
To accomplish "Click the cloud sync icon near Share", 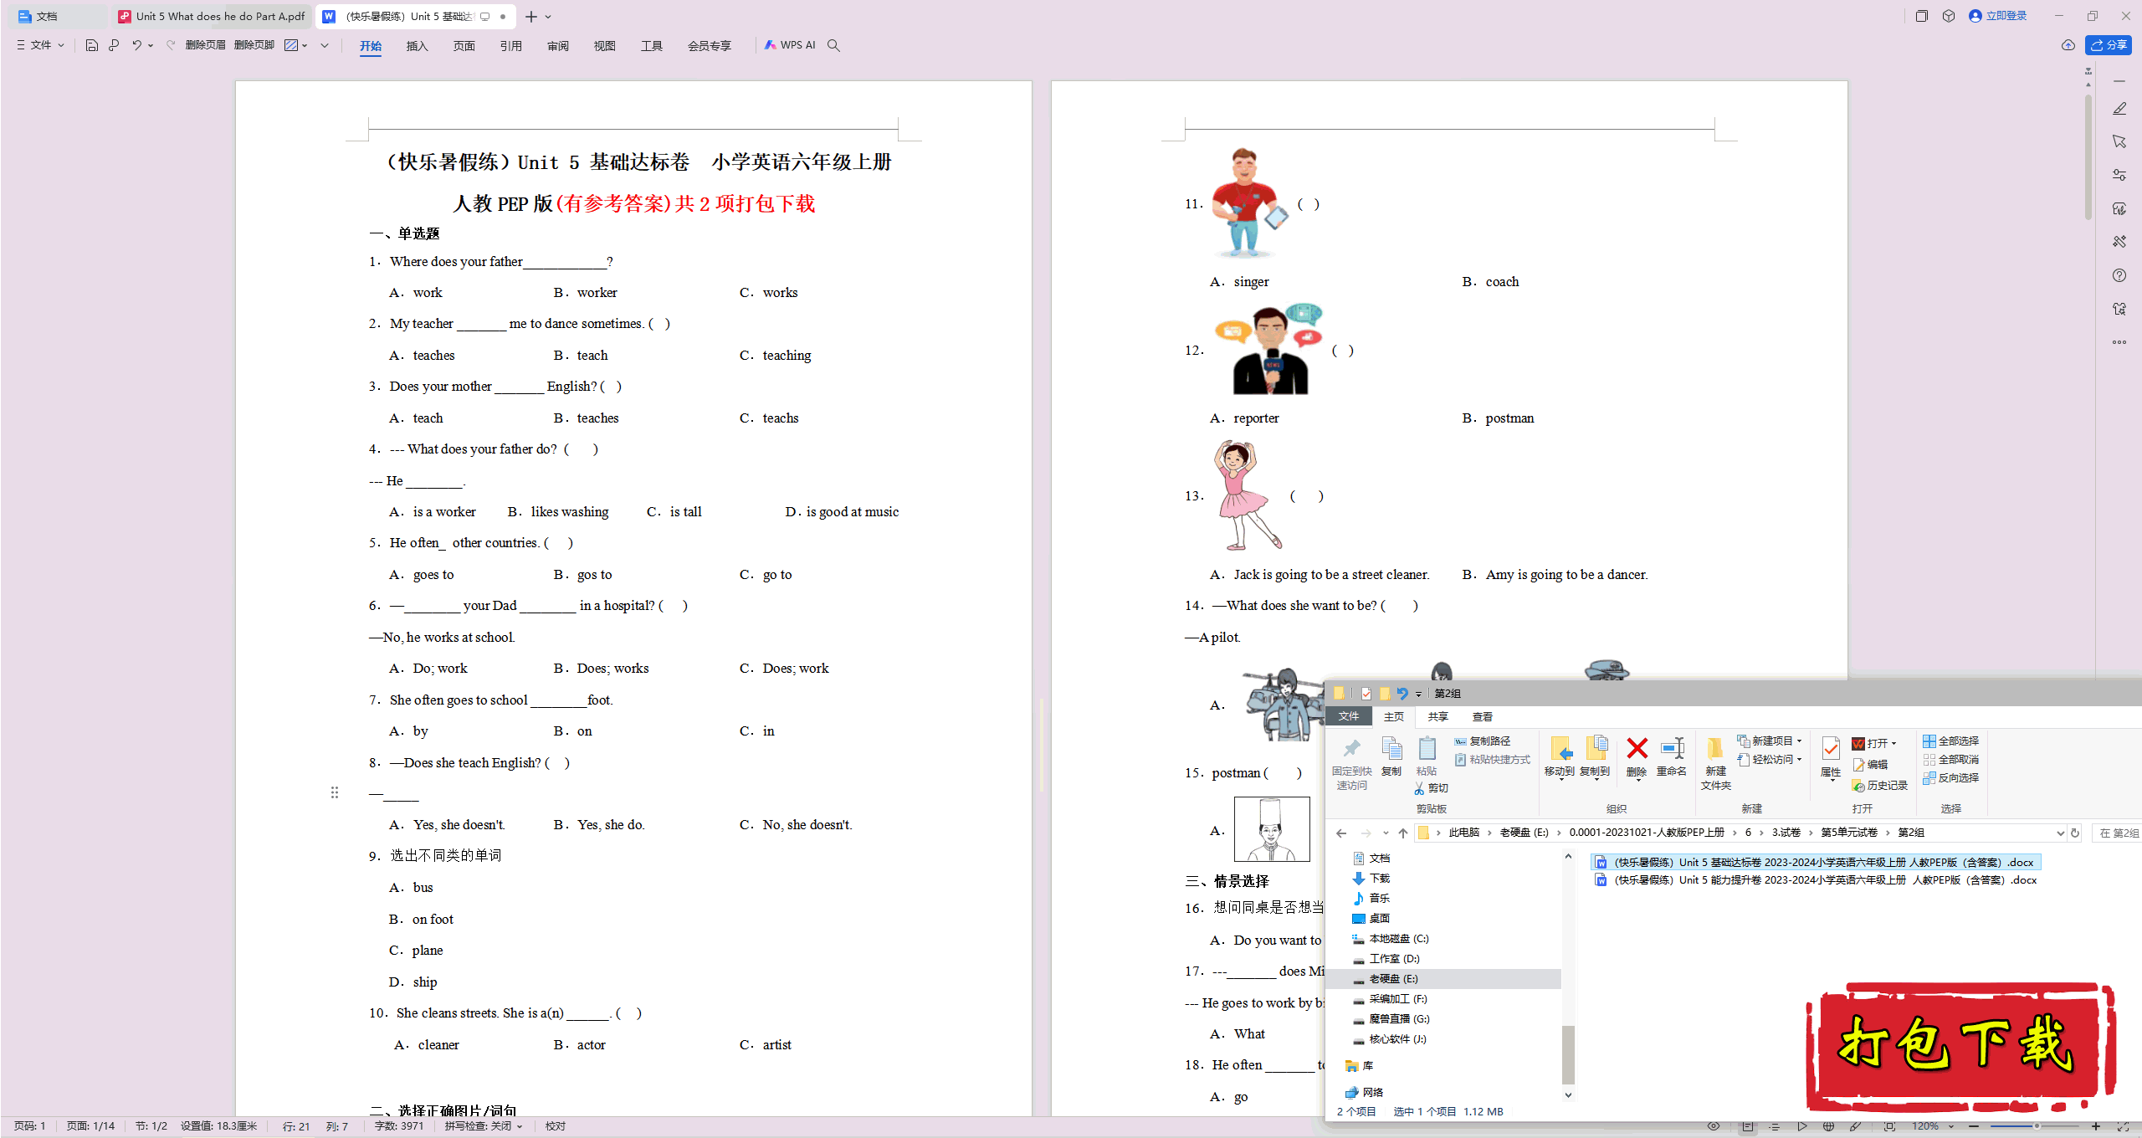I will 2068,45.
